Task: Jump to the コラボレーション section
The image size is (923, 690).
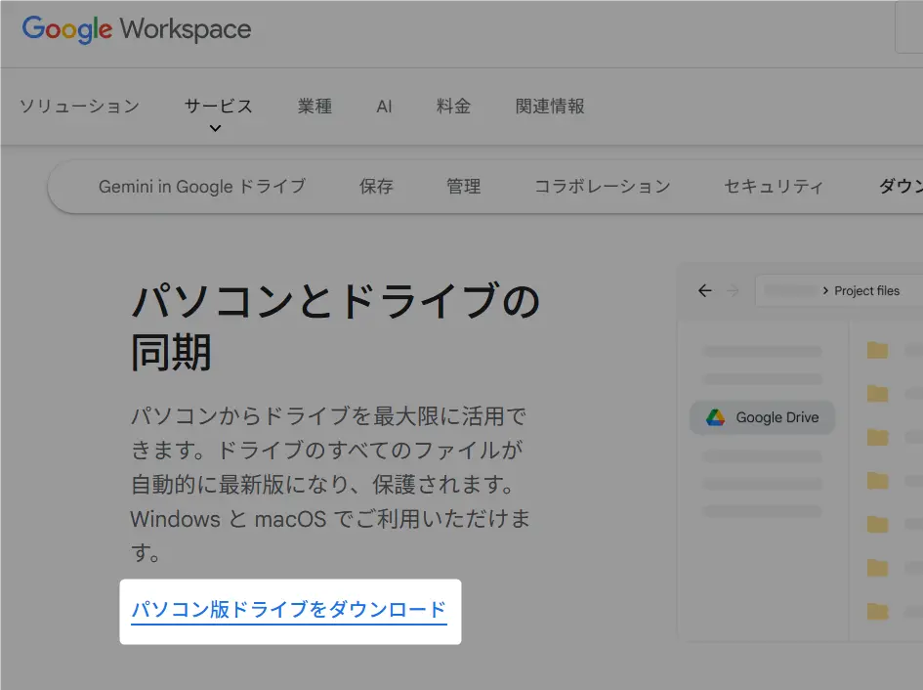Action: [x=602, y=186]
